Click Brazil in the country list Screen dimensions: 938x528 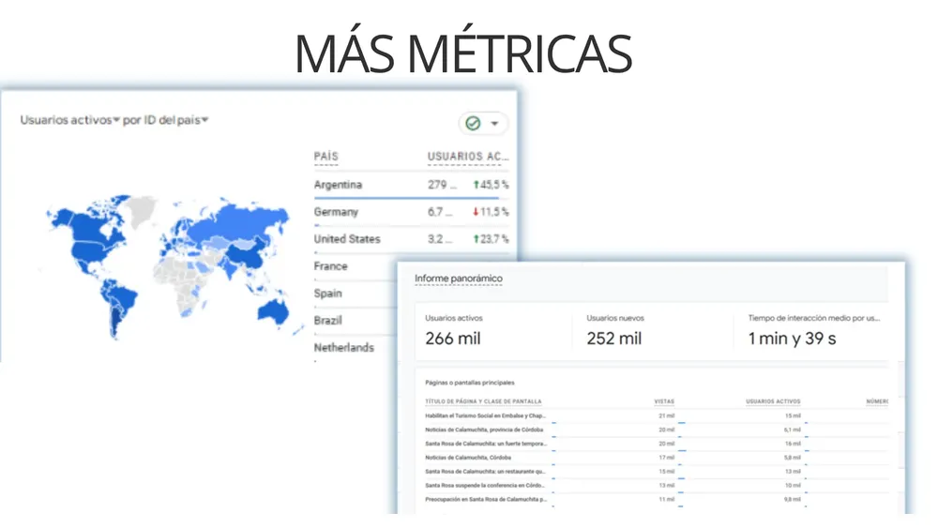point(328,321)
